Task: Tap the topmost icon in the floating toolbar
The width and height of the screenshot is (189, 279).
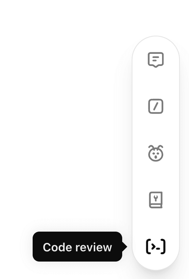Action: tap(156, 60)
